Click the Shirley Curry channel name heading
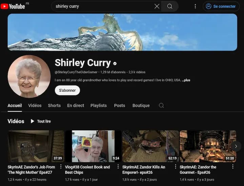The image size is (244, 186). [83, 63]
